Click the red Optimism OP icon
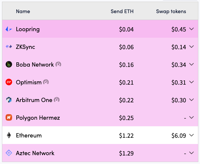The width and height of the screenshot is (200, 164). tap(9, 82)
